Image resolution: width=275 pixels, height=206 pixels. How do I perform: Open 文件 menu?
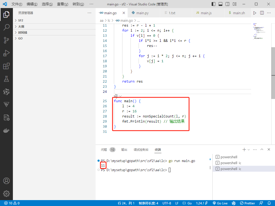click(17, 4)
